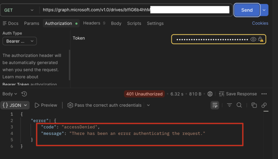Click the Token input field
278x159 pixels.
click(218, 39)
